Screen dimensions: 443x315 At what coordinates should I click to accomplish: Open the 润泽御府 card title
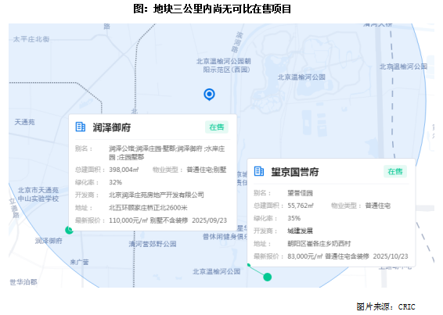coord(112,127)
